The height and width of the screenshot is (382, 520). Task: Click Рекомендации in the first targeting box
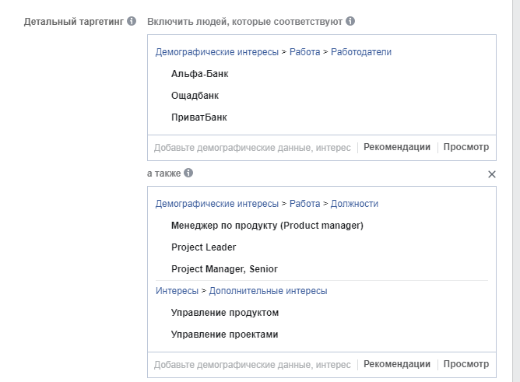(x=397, y=147)
